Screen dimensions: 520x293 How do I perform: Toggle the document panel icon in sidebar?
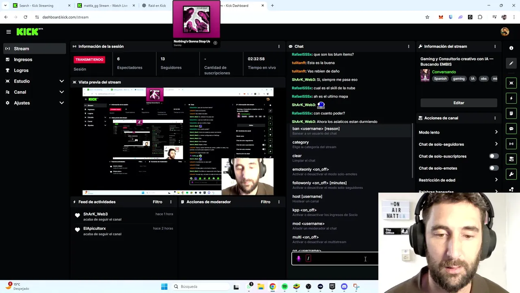511,114
